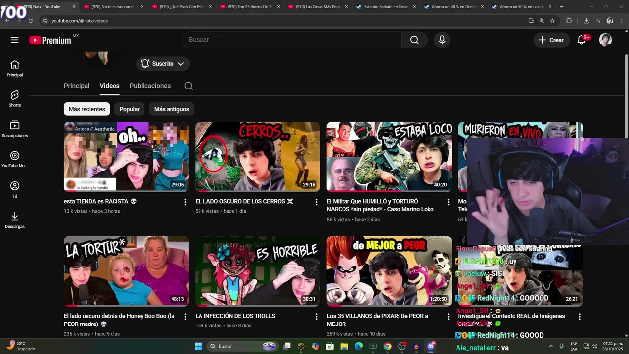Click the browser address bar URL
This screenshot has width=629, height=354.
pos(79,21)
